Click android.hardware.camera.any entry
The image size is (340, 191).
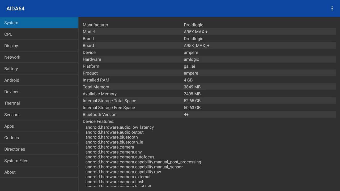point(113,152)
